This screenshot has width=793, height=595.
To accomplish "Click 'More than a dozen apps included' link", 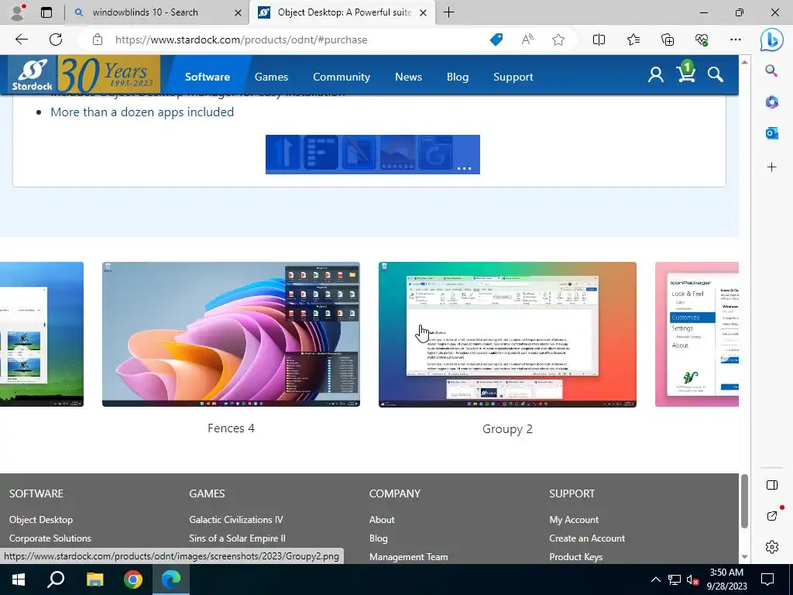I will click(x=142, y=112).
